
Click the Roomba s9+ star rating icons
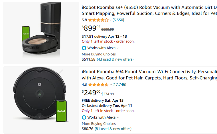[x=98, y=20]
